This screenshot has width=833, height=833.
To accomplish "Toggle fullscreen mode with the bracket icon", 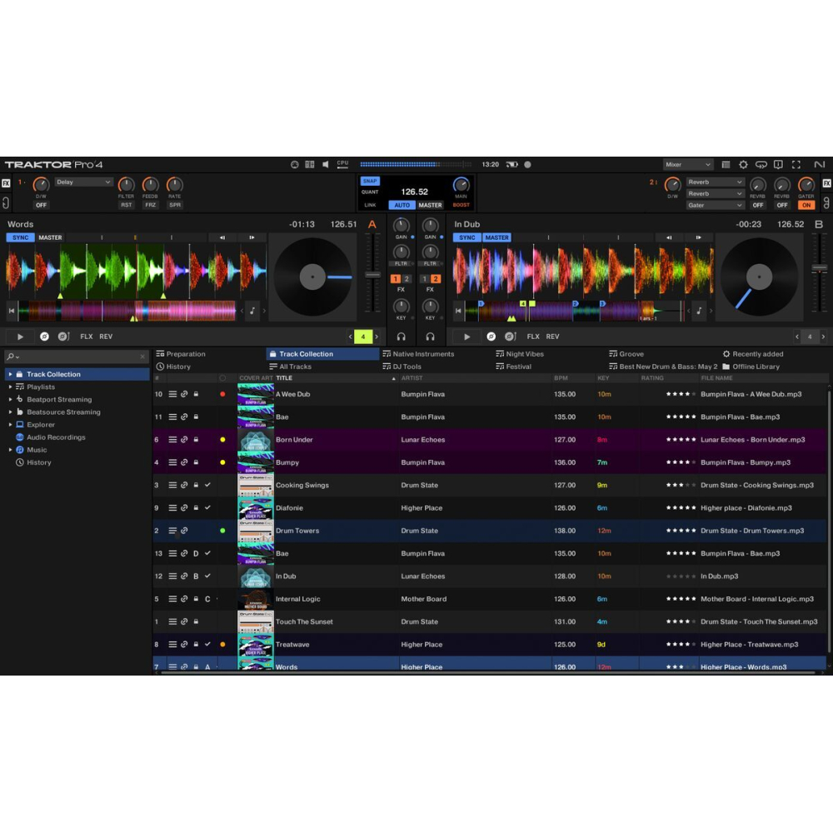I will tap(797, 164).
